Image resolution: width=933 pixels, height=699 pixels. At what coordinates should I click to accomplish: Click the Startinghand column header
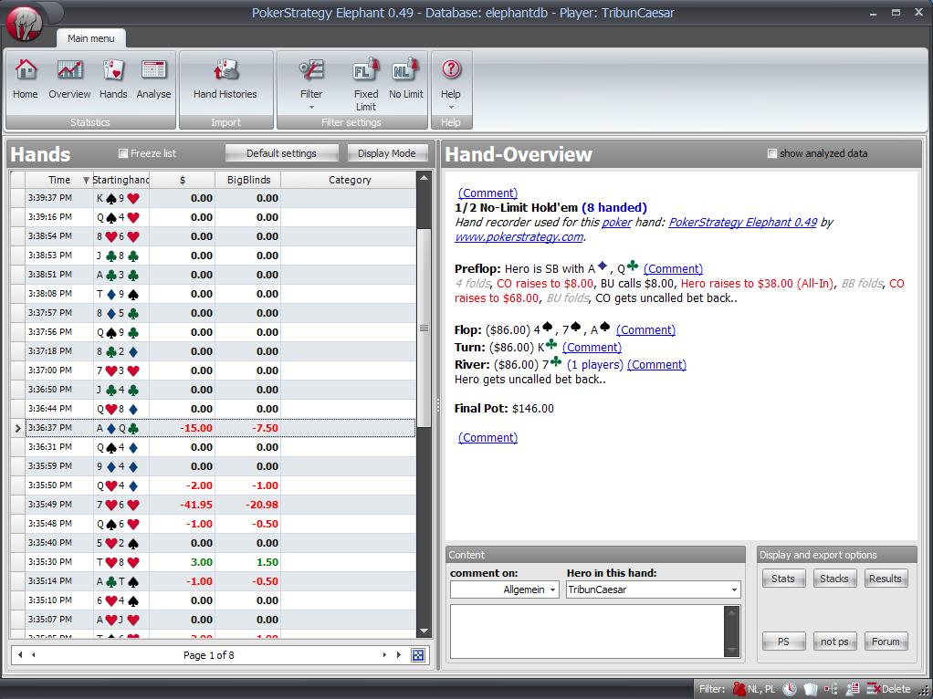pos(121,180)
